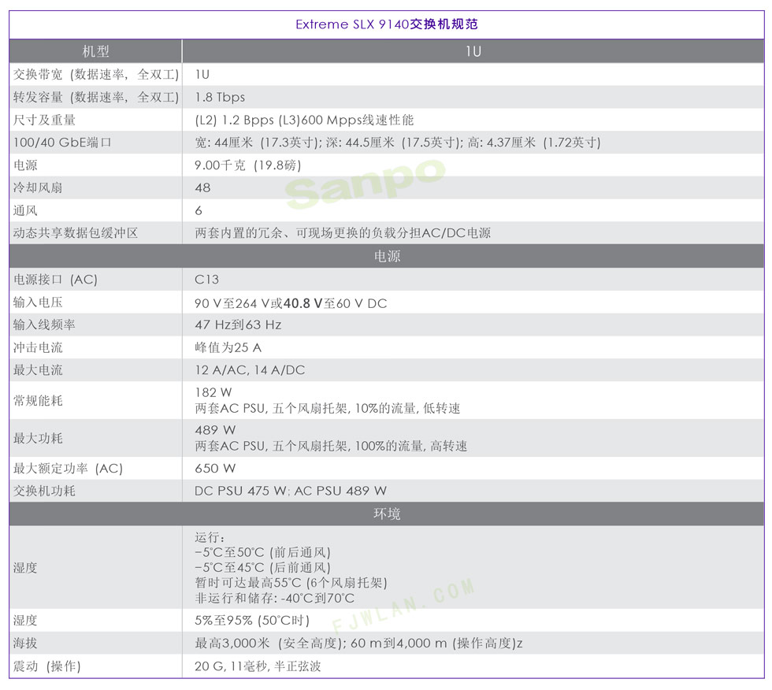This screenshot has height=690, width=772.
Task: Click the '常规能耗' row label
Action: click(x=38, y=400)
